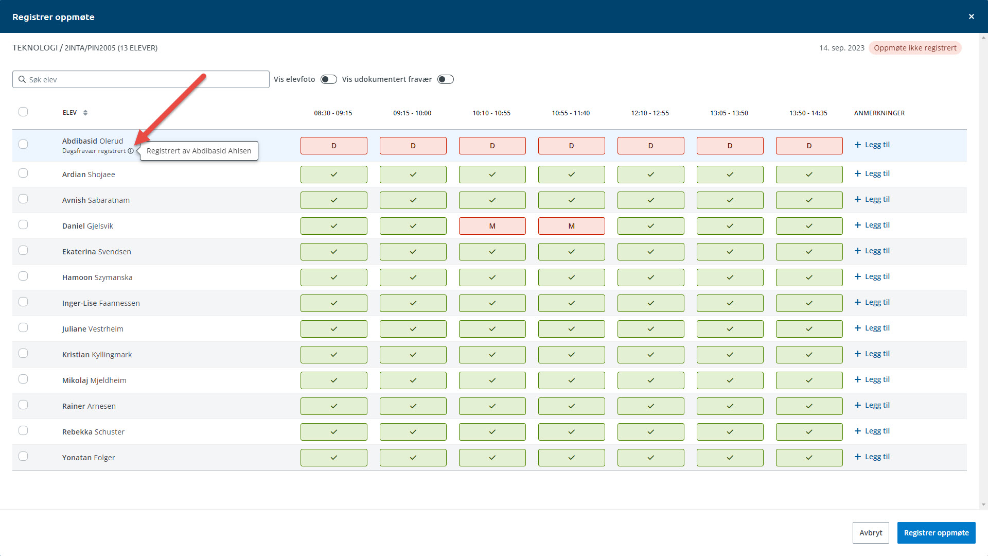Toggle attendance 10:55 cell for Inger-Lise Faannessen
This screenshot has height=556, width=988.
click(x=572, y=303)
